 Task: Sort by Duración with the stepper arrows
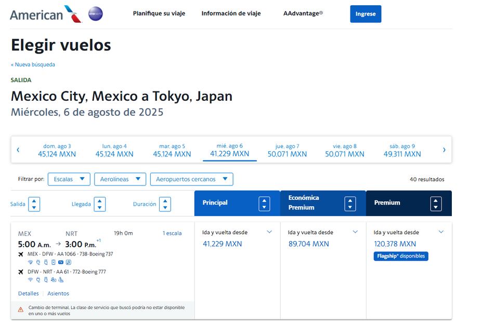point(165,204)
